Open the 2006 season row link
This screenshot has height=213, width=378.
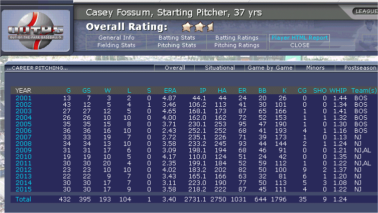[x=23, y=130]
